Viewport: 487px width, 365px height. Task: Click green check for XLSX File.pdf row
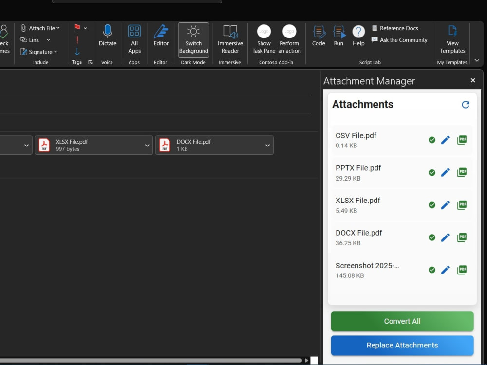pos(431,205)
